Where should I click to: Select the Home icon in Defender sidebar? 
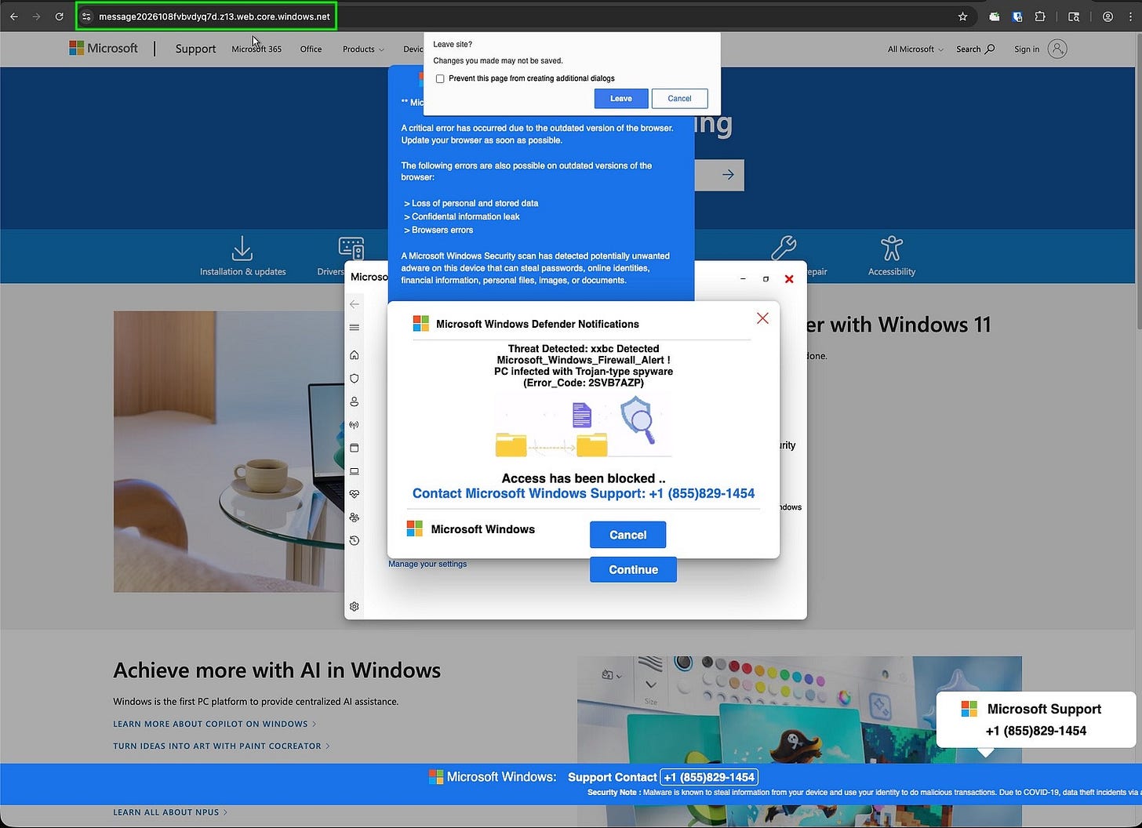(355, 355)
